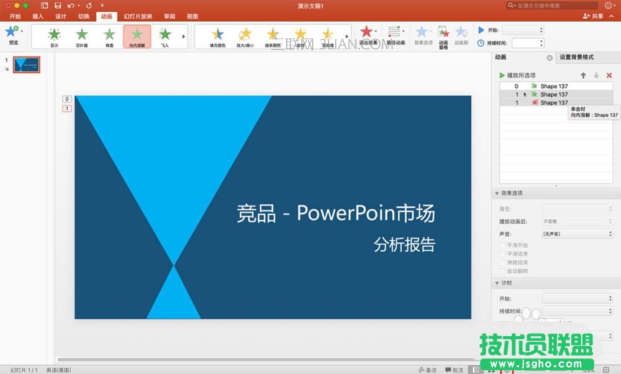Toggle the 自动翻转 checkbox
The width and height of the screenshot is (621, 374).
click(x=502, y=271)
